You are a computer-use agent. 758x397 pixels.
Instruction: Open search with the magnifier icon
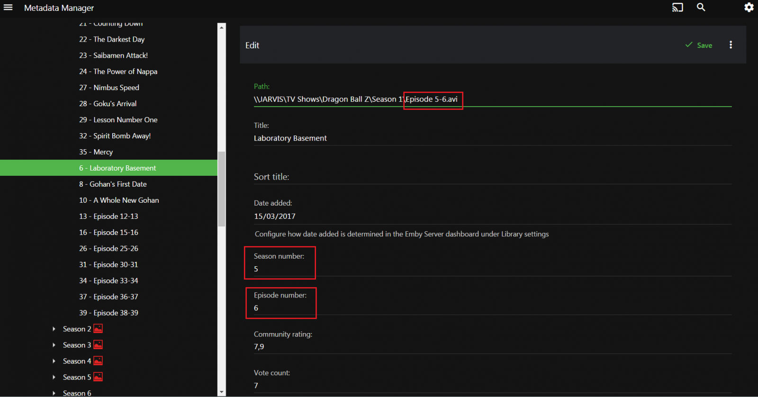pos(701,8)
